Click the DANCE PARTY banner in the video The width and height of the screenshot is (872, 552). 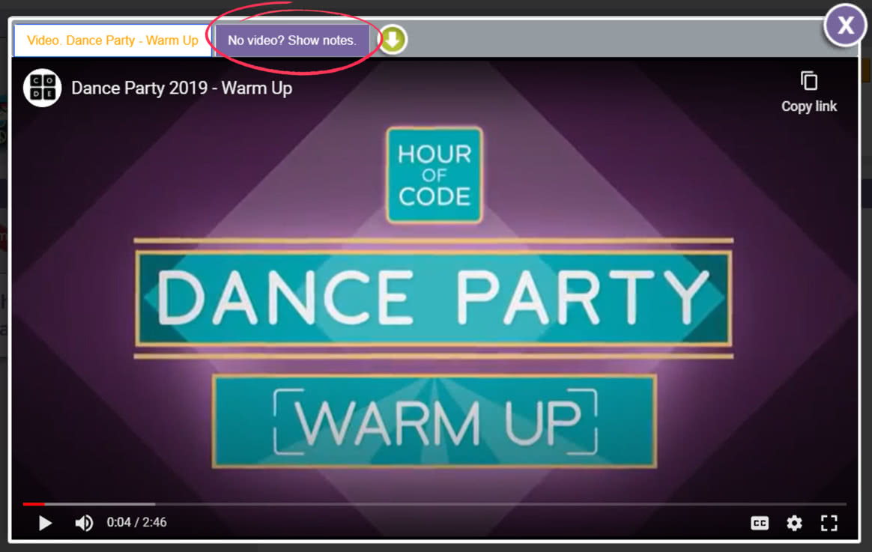434,298
